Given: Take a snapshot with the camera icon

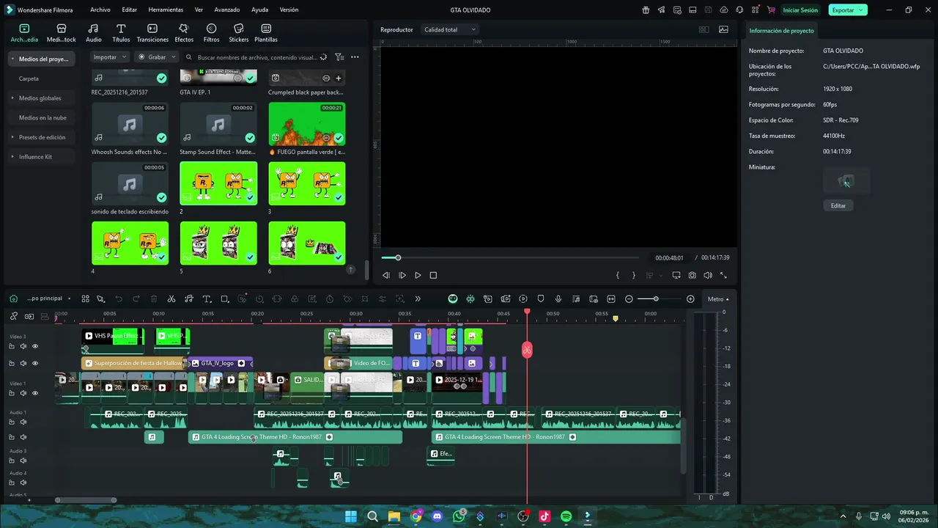Looking at the screenshot, I should 692,276.
